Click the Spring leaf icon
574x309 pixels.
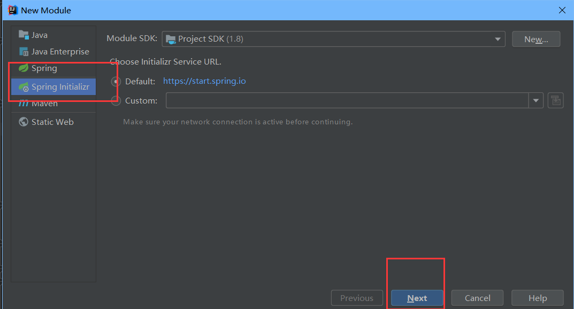24,68
